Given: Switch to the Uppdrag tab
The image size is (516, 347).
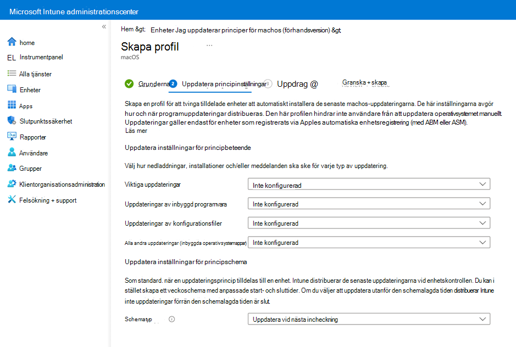Looking at the screenshot, I should coord(297,84).
